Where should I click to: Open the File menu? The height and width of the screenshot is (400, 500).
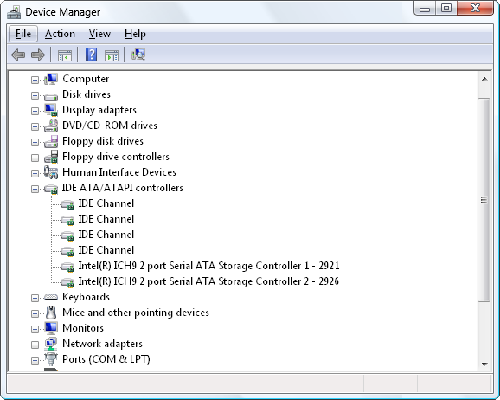point(23,34)
